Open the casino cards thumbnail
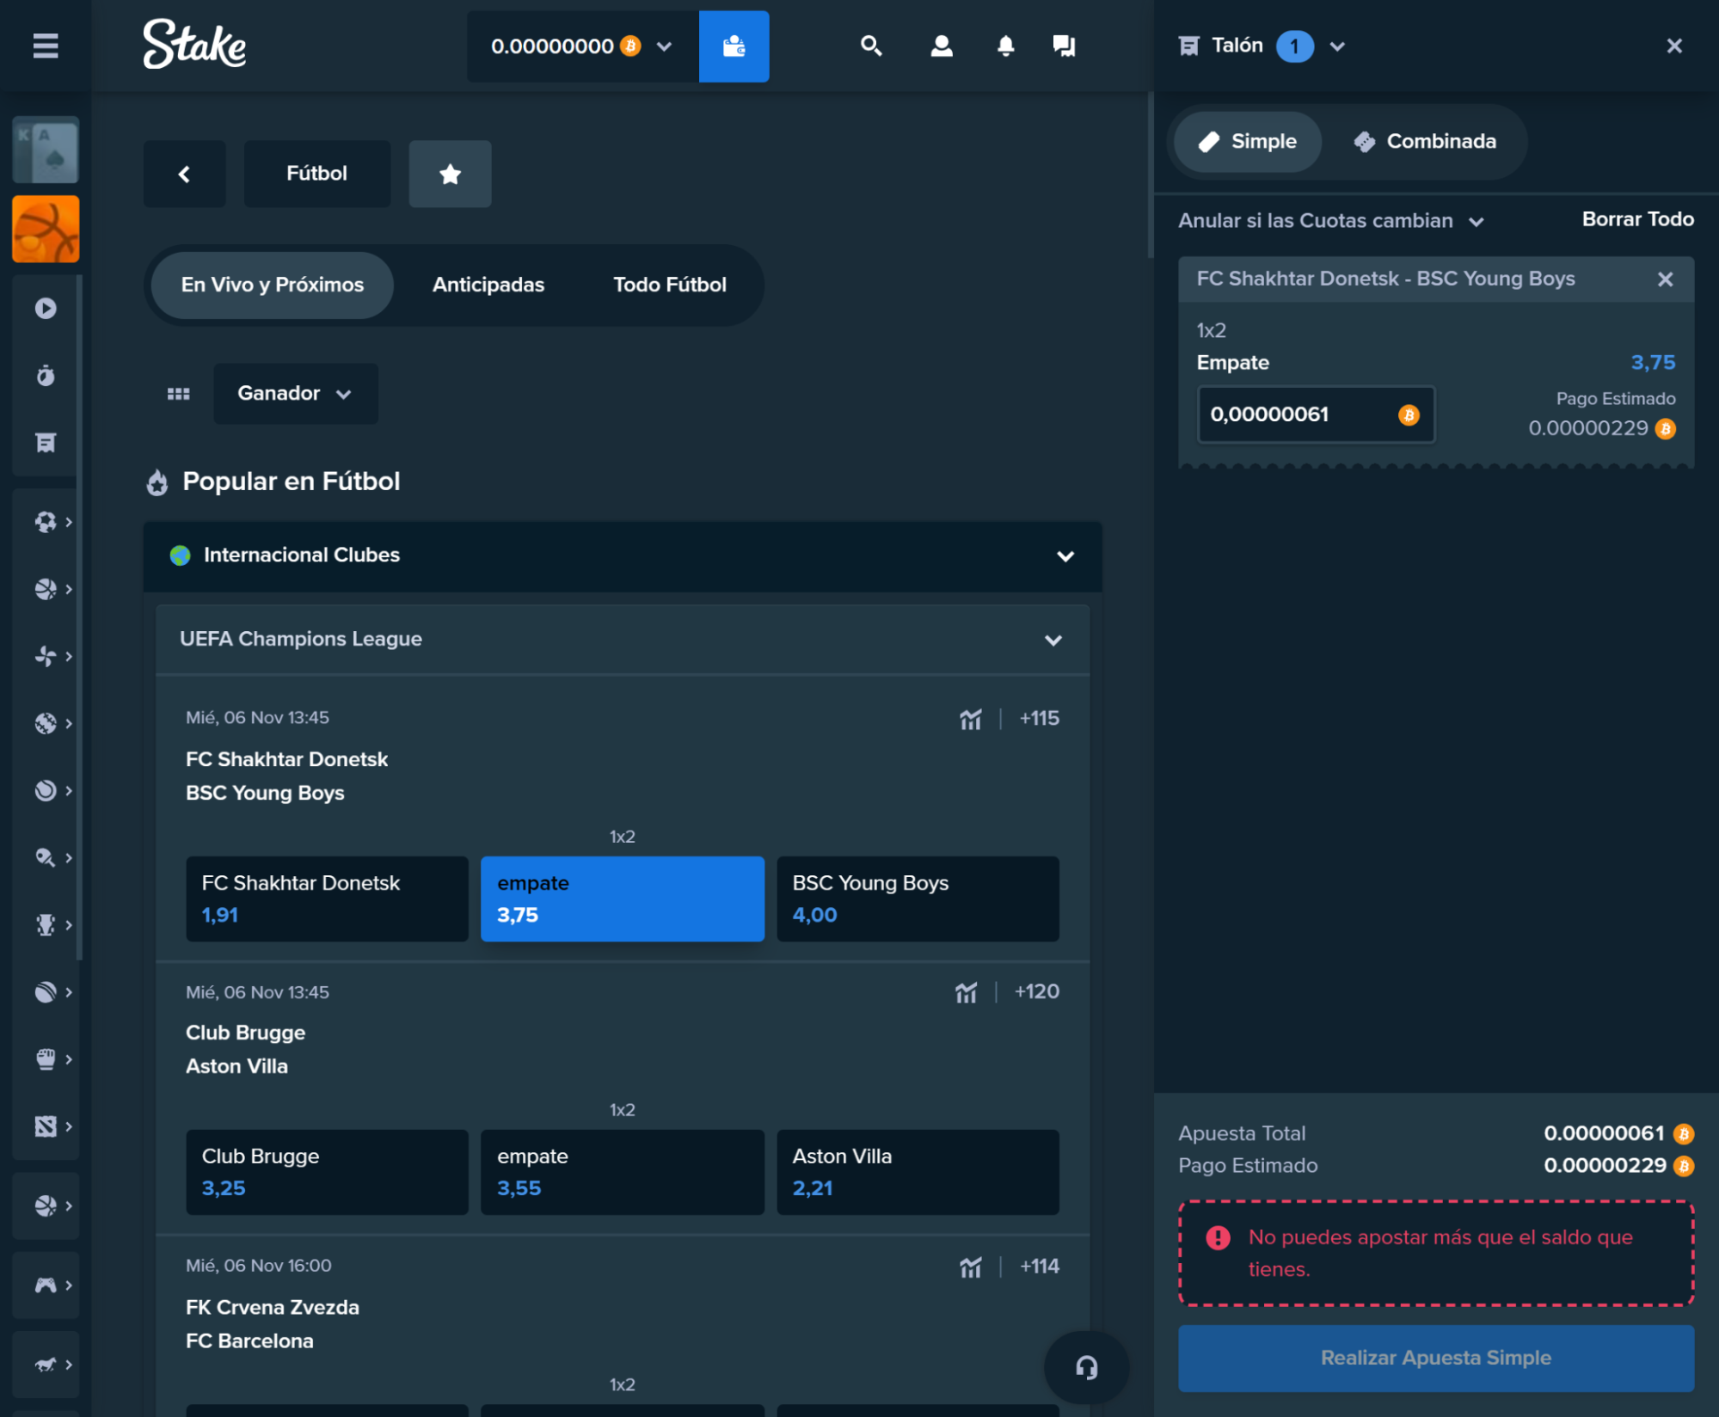Screen dimensions: 1719x1417 point(46,150)
